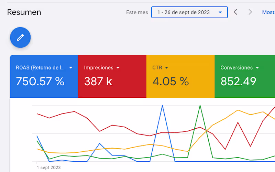Click the 'Mostr...' link at top right
275x172 pixels.
click(268, 12)
